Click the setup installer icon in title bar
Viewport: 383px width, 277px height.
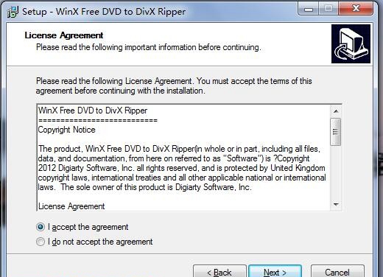(13, 12)
